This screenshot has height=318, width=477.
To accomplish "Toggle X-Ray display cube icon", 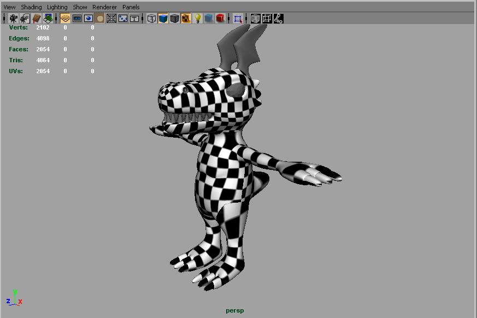I will pyautogui.click(x=255, y=19).
